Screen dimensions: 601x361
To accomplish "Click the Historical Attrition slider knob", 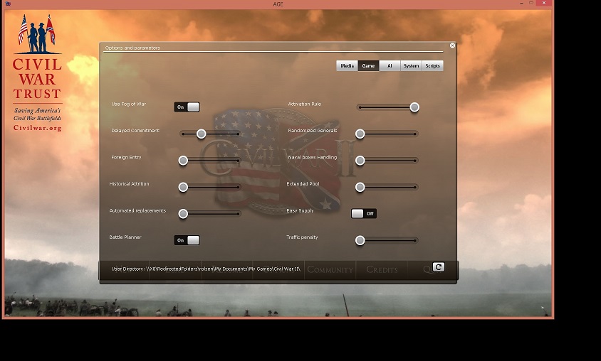I will coord(183,187).
